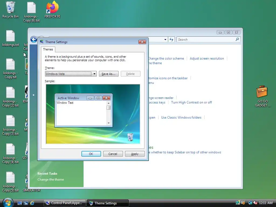Open Turn High Contrast on or off
The height and width of the screenshot is (207, 276).
pos(192,102)
